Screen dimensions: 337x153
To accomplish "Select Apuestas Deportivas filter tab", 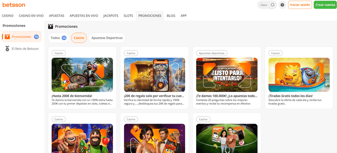I will 107,38.
